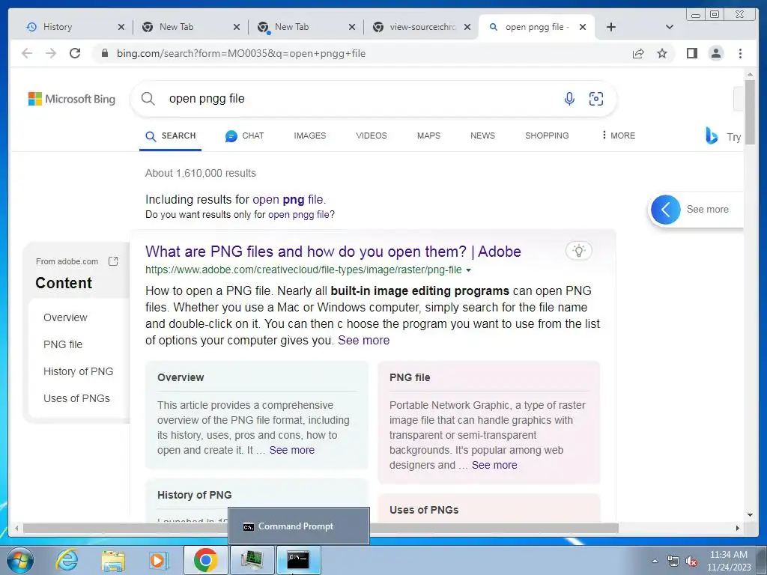
Task: Go back to the previous page
Action: click(x=27, y=53)
